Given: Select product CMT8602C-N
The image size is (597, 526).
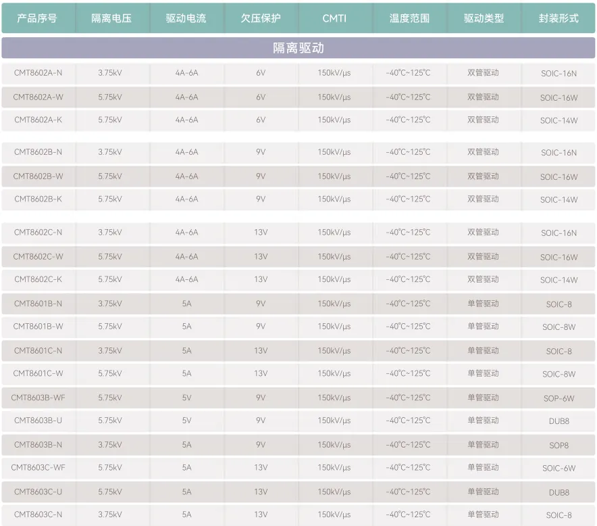Looking at the screenshot, I should point(38,232).
